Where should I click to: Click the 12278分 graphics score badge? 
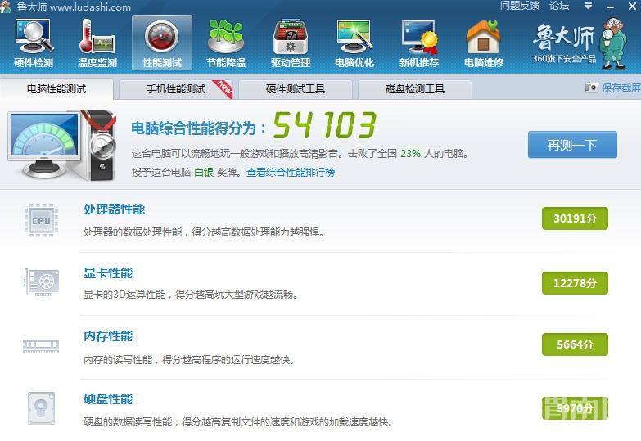click(575, 283)
